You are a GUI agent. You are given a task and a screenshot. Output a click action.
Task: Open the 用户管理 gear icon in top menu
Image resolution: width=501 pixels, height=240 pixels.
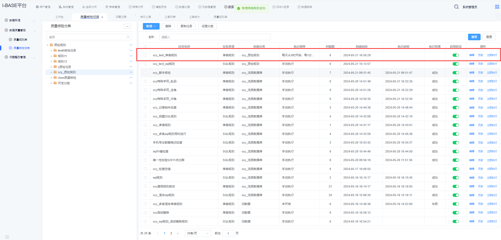click(37, 7)
